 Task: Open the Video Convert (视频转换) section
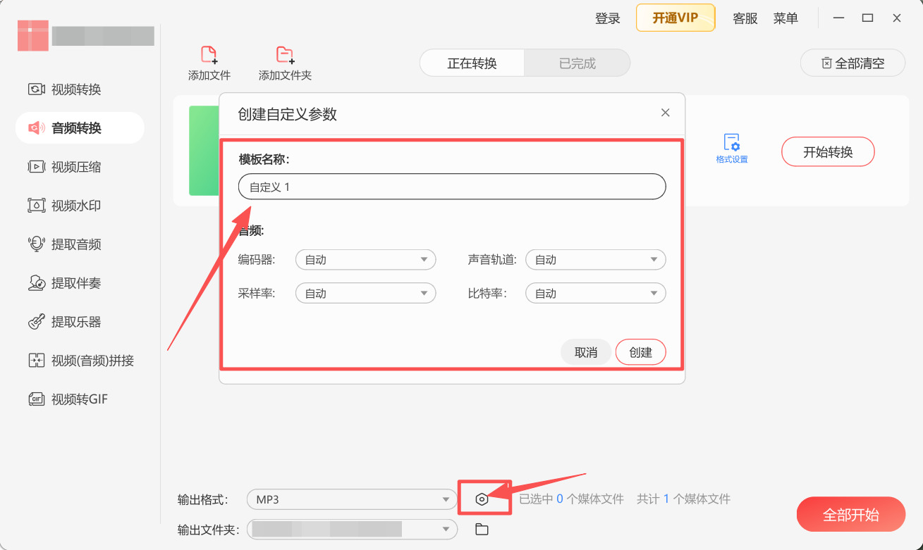65,89
